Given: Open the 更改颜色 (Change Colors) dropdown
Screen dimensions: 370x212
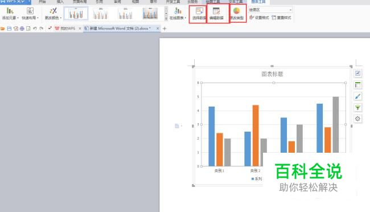Looking at the screenshot, I should point(53,14).
